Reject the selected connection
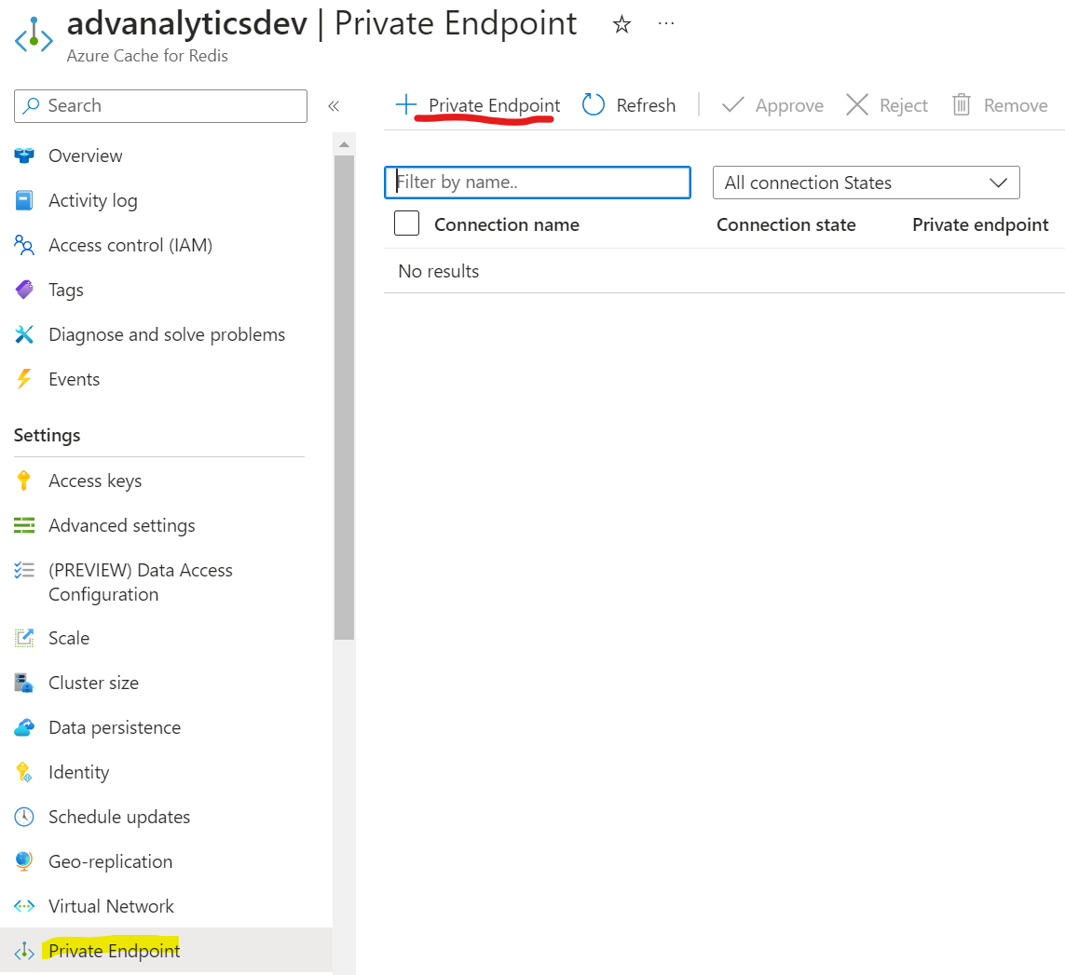This screenshot has width=1065, height=975. pyautogui.click(x=904, y=106)
